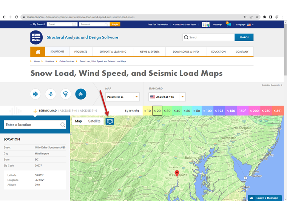Open Free Full Trial Version link
This screenshot has width=287, height=215.
158,25
